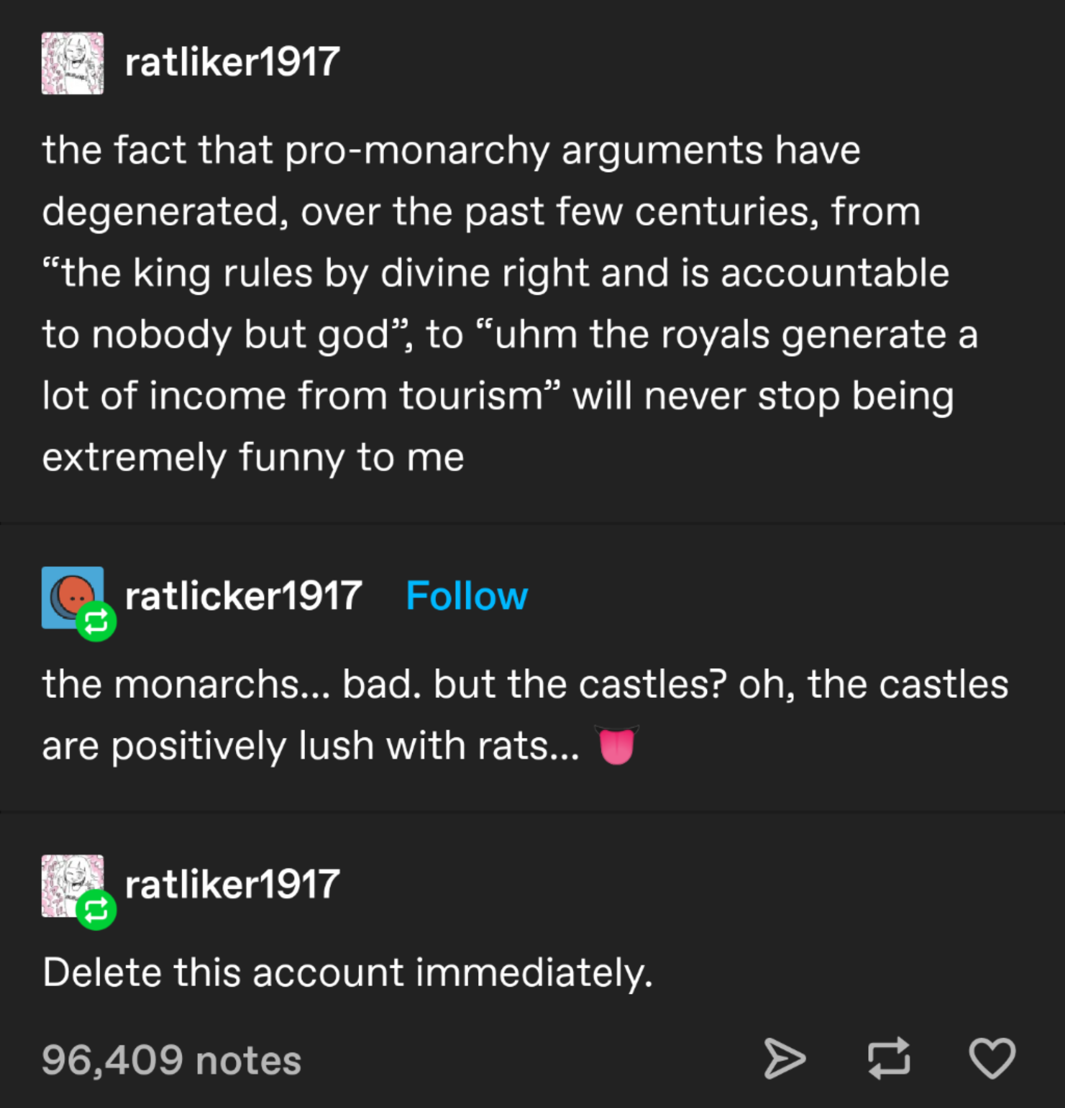1065x1108 pixels.
Task: Open the bottom ratliker1917 username link
Action: (233, 885)
